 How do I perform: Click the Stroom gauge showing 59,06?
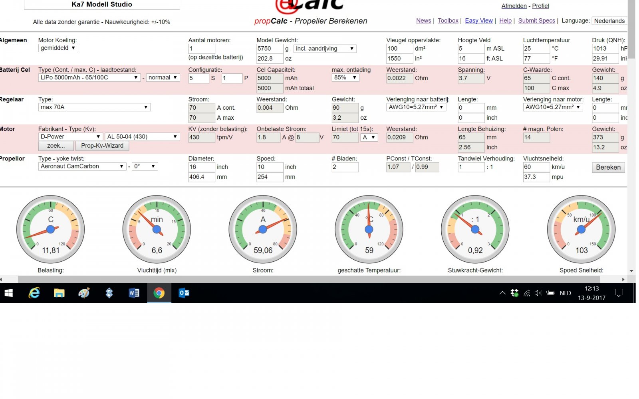pyautogui.click(x=263, y=229)
